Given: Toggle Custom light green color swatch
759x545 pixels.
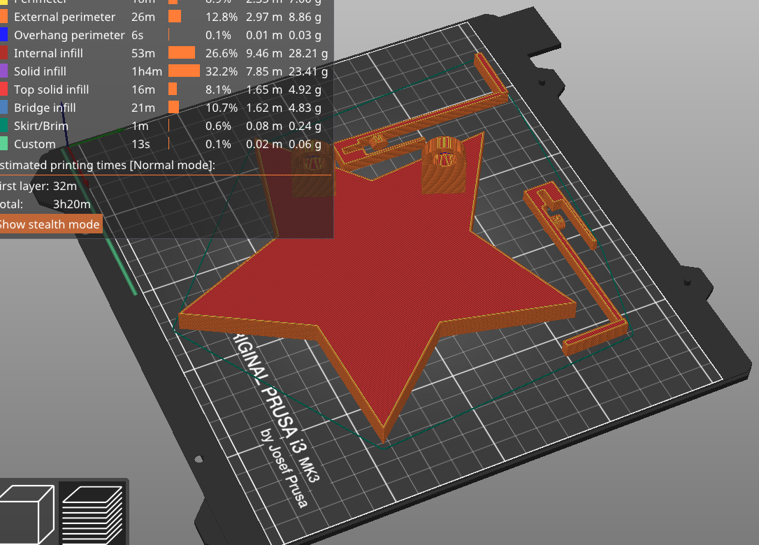Looking at the screenshot, I should point(4,144).
